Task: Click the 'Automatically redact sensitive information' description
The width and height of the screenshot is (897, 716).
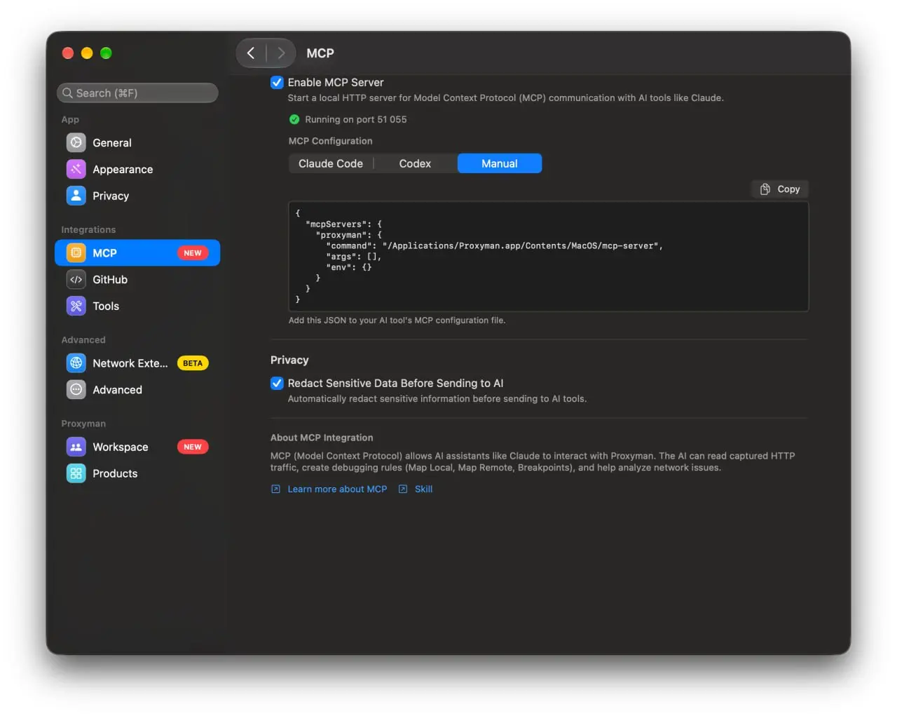Action: (x=437, y=399)
